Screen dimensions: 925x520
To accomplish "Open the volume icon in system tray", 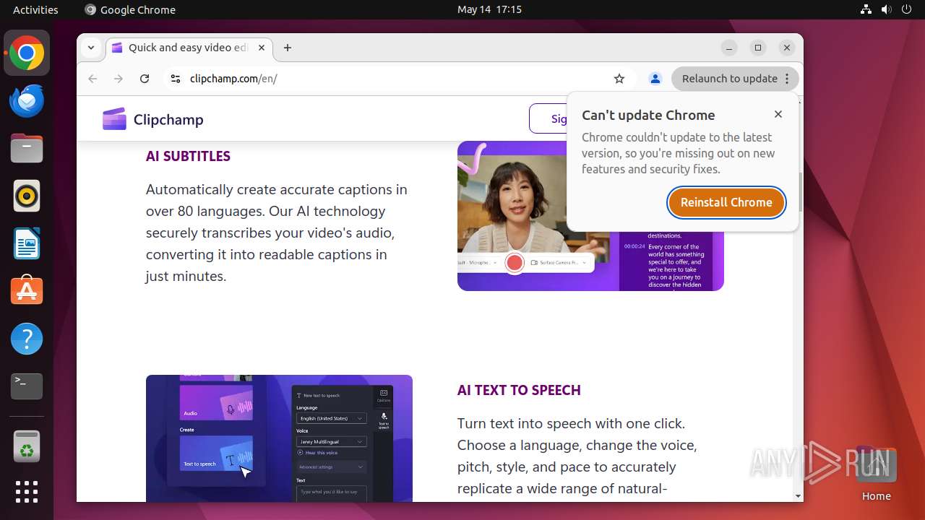I will click(x=887, y=9).
